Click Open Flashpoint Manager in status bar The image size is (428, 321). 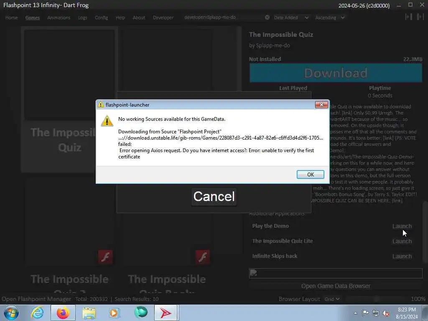click(x=36, y=299)
